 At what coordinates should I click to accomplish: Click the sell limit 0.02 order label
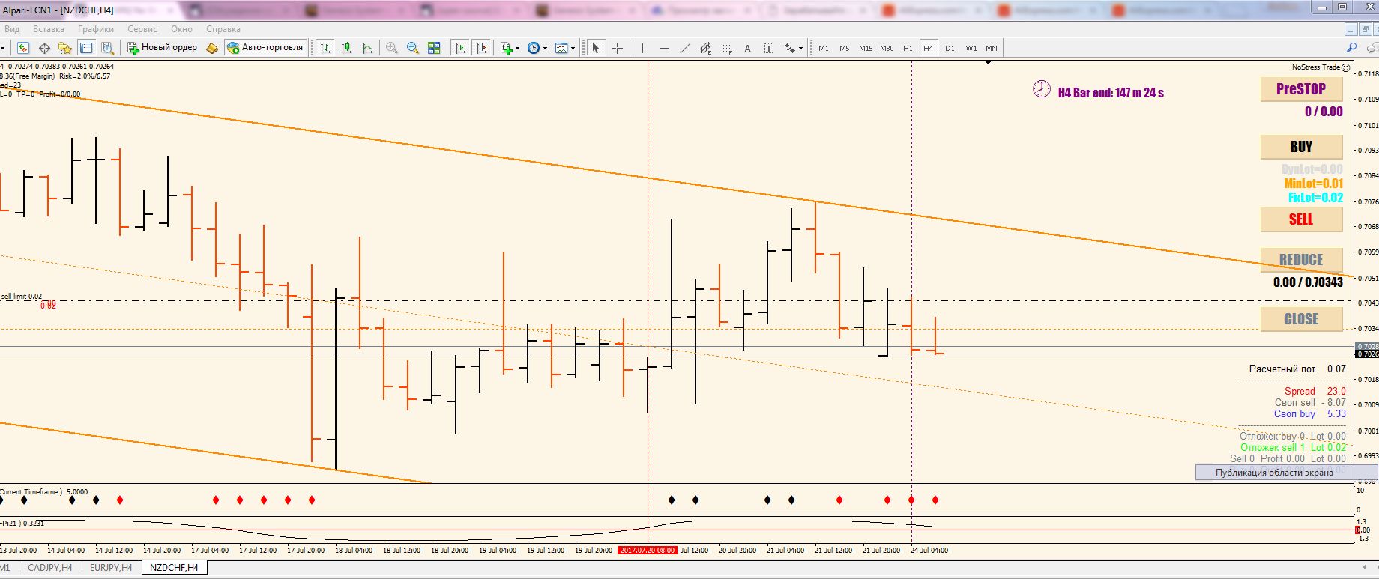tap(22, 297)
